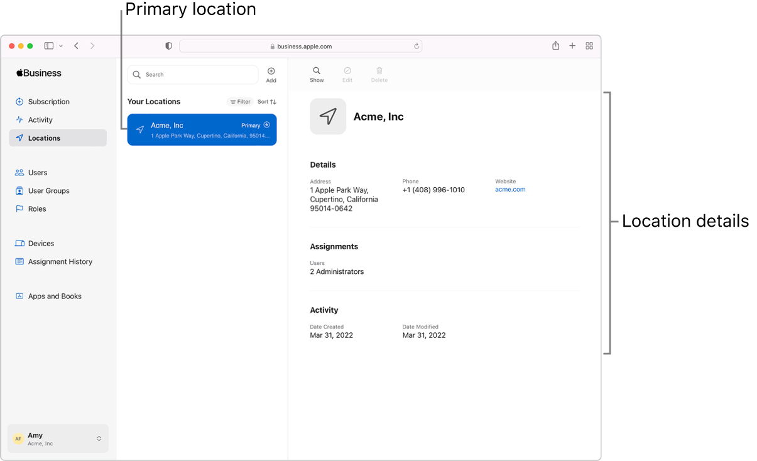The width and height of the screenshot is (757, 461).
Task: Open the Users section
Action: pos(38,172)
